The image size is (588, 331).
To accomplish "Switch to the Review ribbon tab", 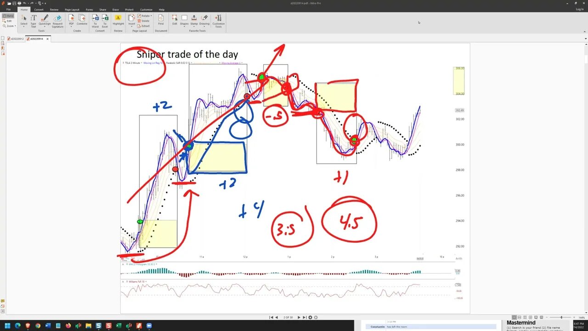I will tap(54, 9).
